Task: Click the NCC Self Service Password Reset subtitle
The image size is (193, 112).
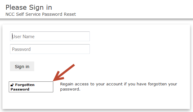Action: [41, 14]
